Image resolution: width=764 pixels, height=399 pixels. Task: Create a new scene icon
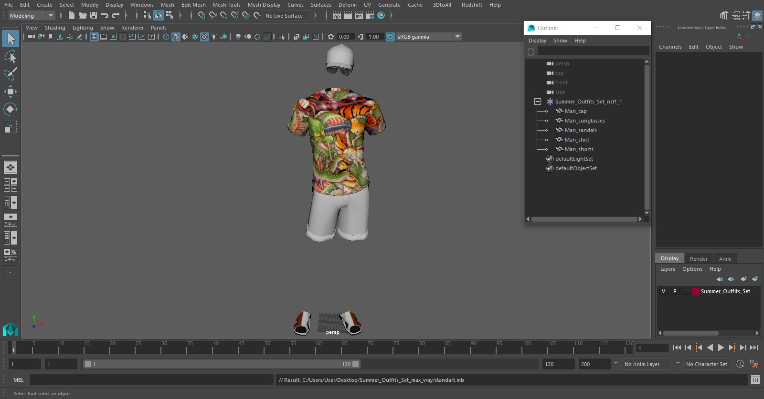point(71,16)
